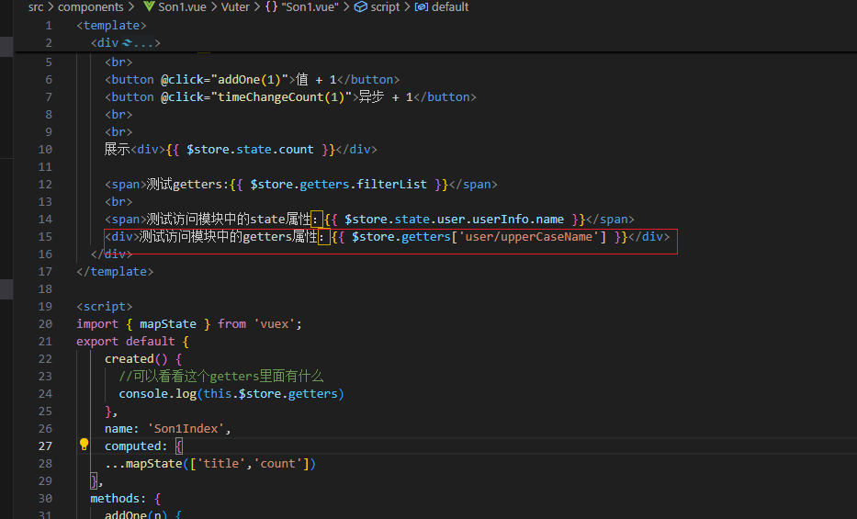Viewport: 857px width, 519px height.
Task: Click the br tag on line 13
Action: coord(118,201)
